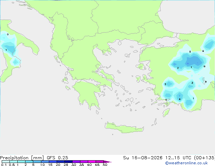Click the 'Precipitation [mm]' title text
The width and height of the screenshot is (215, 166).
click(x=22, y=158)
